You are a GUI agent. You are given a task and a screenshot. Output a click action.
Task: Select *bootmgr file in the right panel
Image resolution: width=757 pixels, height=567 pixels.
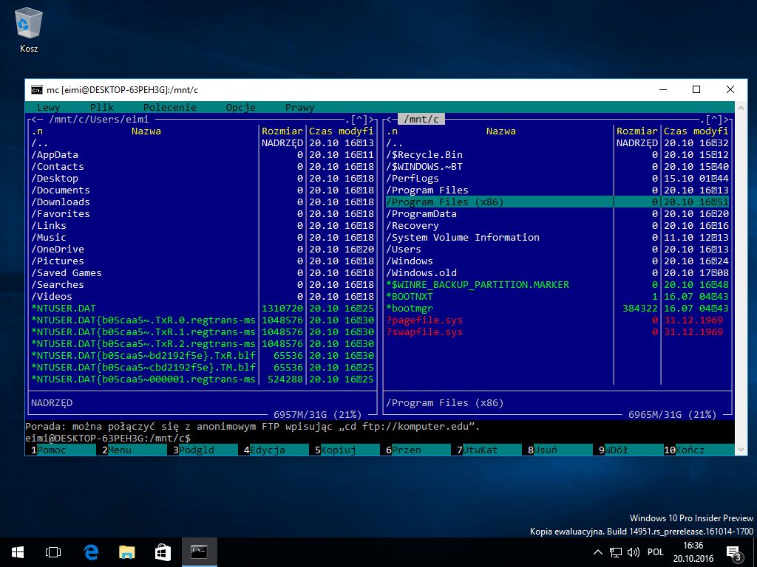pyautogui.click(x=557, y=308)
